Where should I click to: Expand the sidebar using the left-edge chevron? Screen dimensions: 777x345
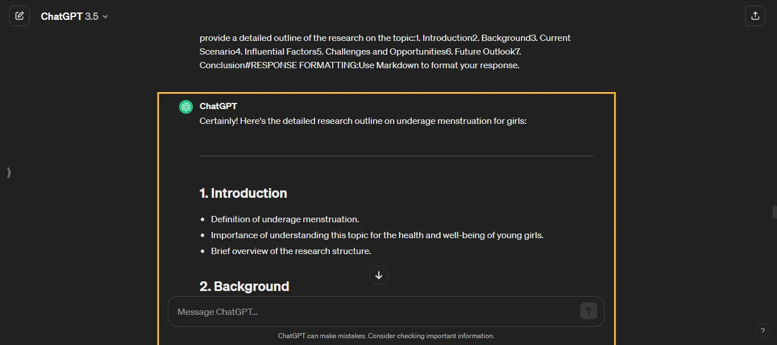pos(9,173)
